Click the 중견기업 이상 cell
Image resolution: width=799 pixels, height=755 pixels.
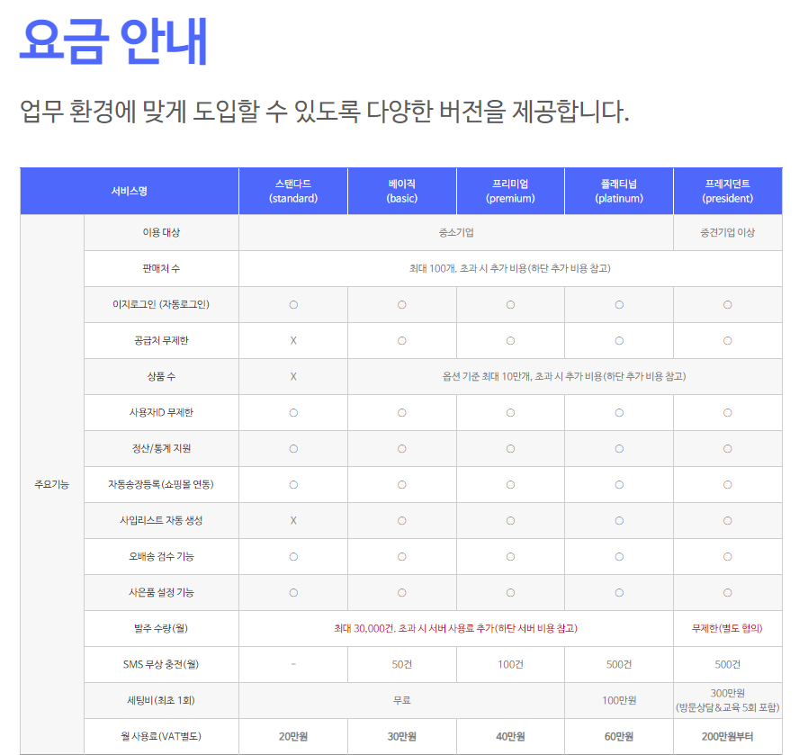pos(728,232)
